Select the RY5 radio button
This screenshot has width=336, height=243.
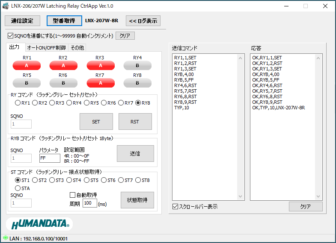click(x=86, y=103)
